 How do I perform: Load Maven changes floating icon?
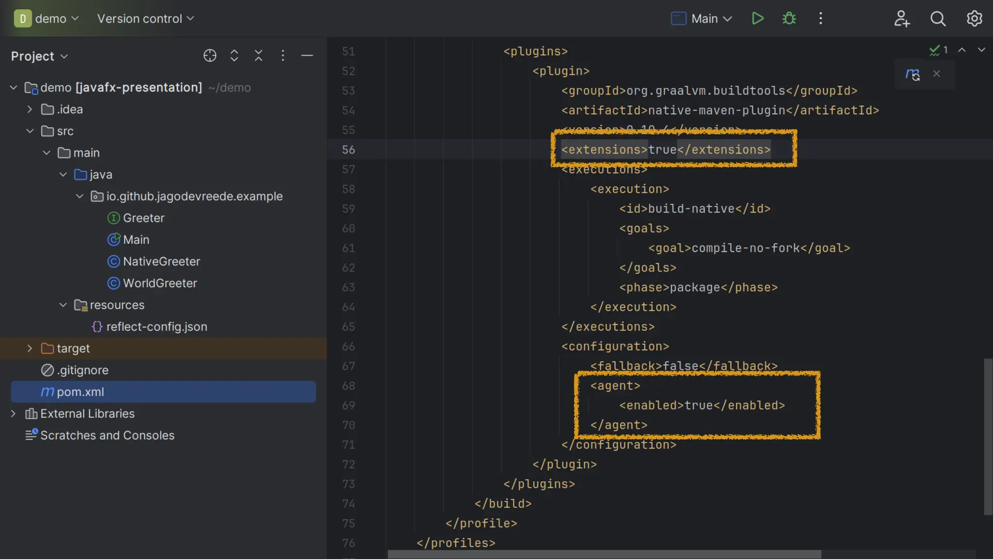[x=912, y=74]
